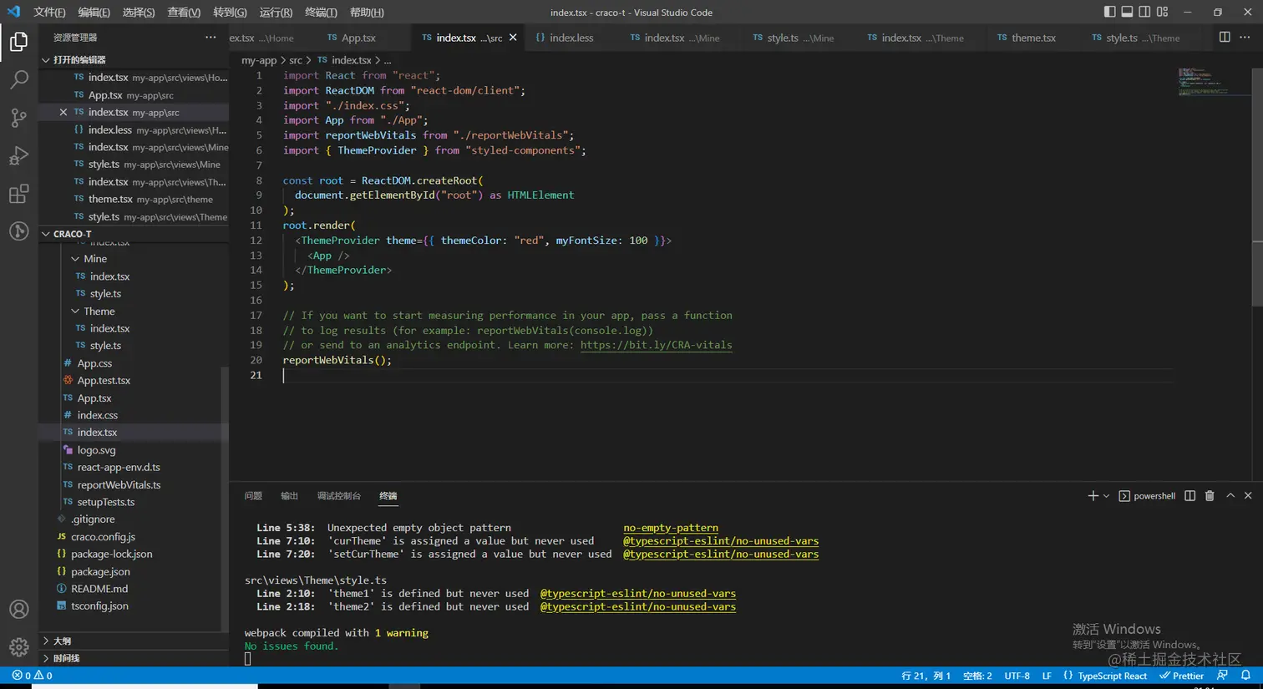Image resolution: width=1263 pixels, height=689 pixels.
Task: Open the new terminal launch profile dropdown
Action: coord(1106,496)
